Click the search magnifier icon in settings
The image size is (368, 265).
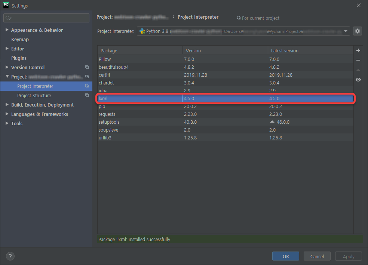8,18
